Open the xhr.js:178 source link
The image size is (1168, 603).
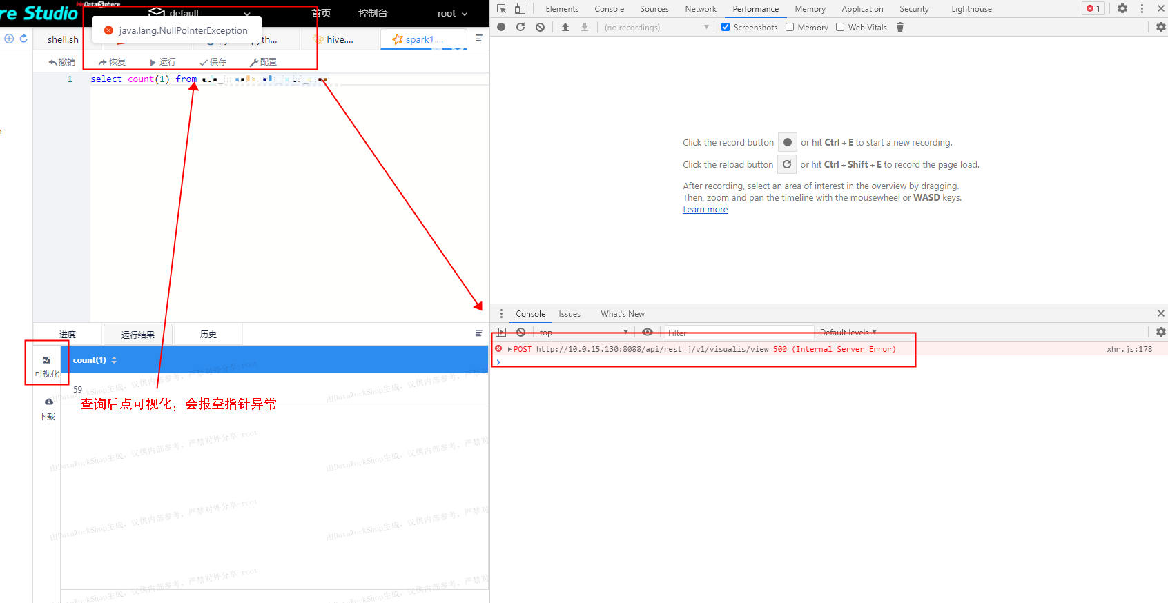pos(1129,349)
